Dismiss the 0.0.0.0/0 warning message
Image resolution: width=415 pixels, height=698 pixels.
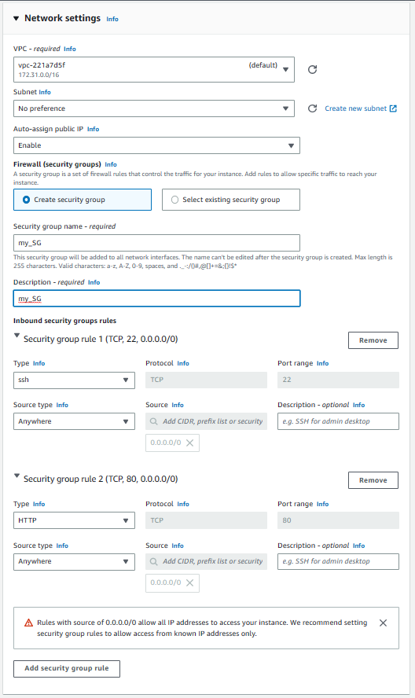pyautogui.click(x=383, y=623)
